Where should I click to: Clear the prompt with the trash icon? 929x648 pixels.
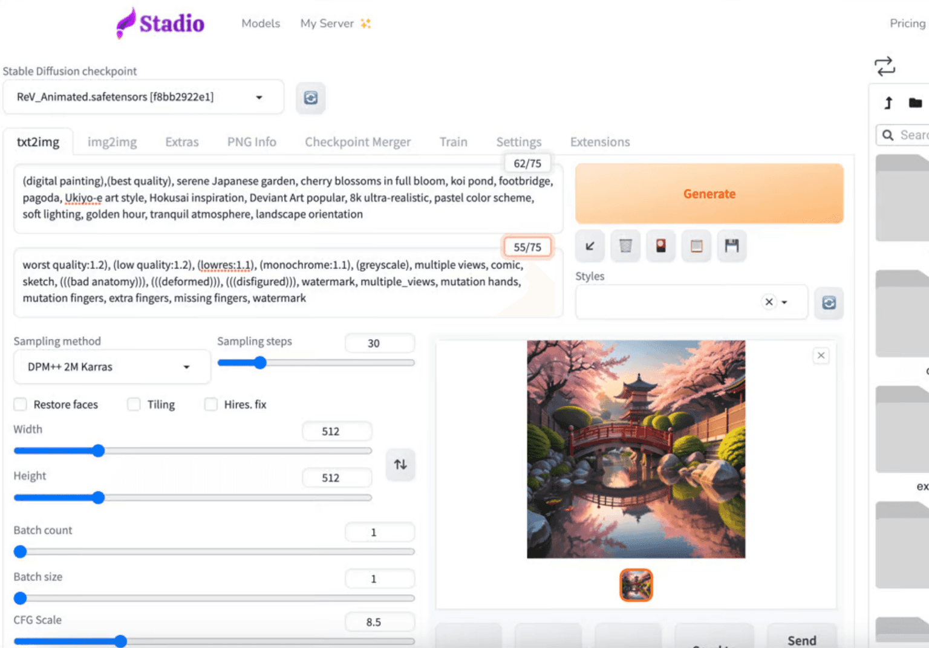[625, 246]
